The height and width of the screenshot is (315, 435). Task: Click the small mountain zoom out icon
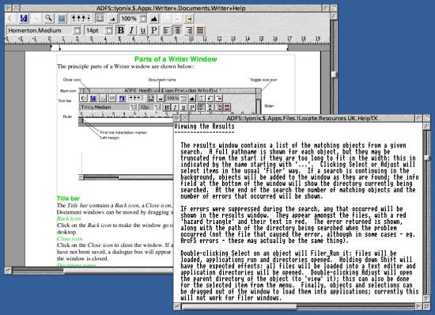[112, 19]
